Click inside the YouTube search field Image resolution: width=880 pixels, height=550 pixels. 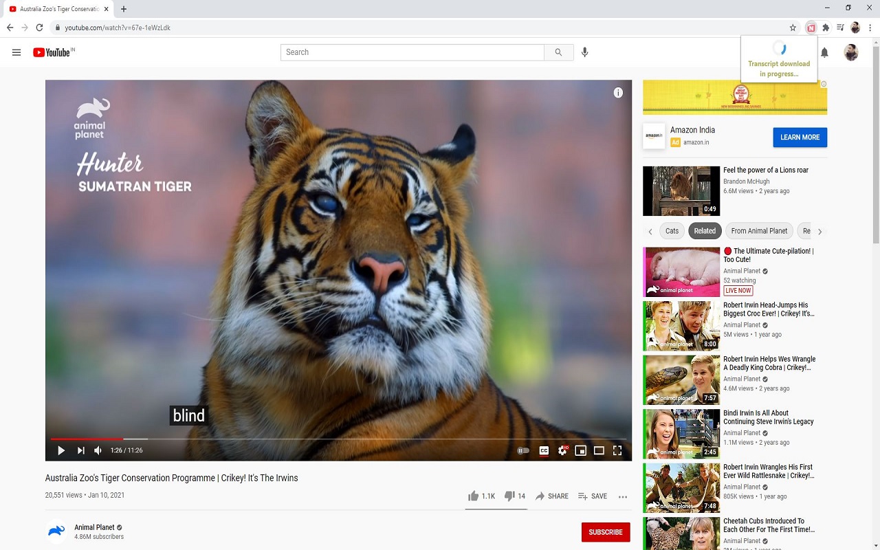click(x=412, y=52)
